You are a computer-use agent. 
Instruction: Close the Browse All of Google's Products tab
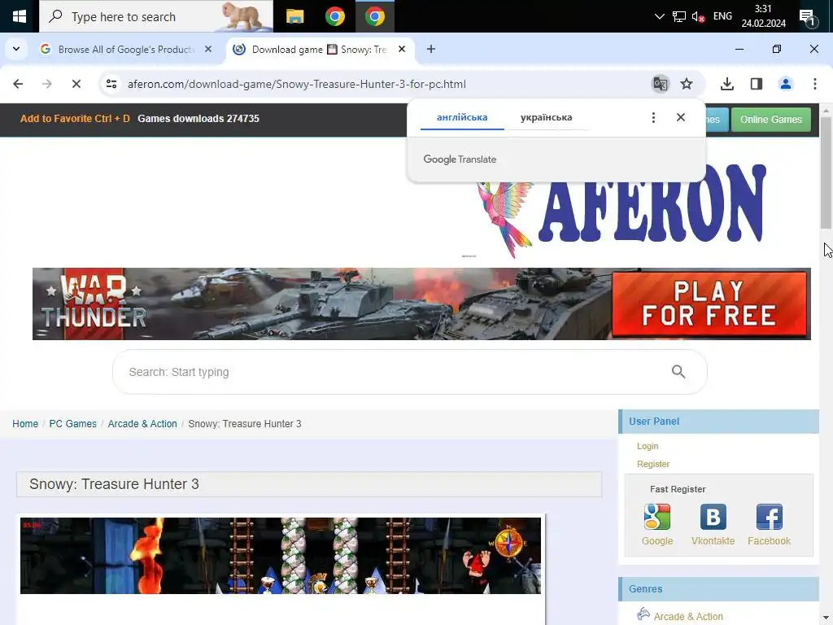208,49
